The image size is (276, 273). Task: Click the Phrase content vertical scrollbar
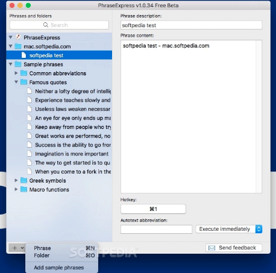[x=259, y=116]
